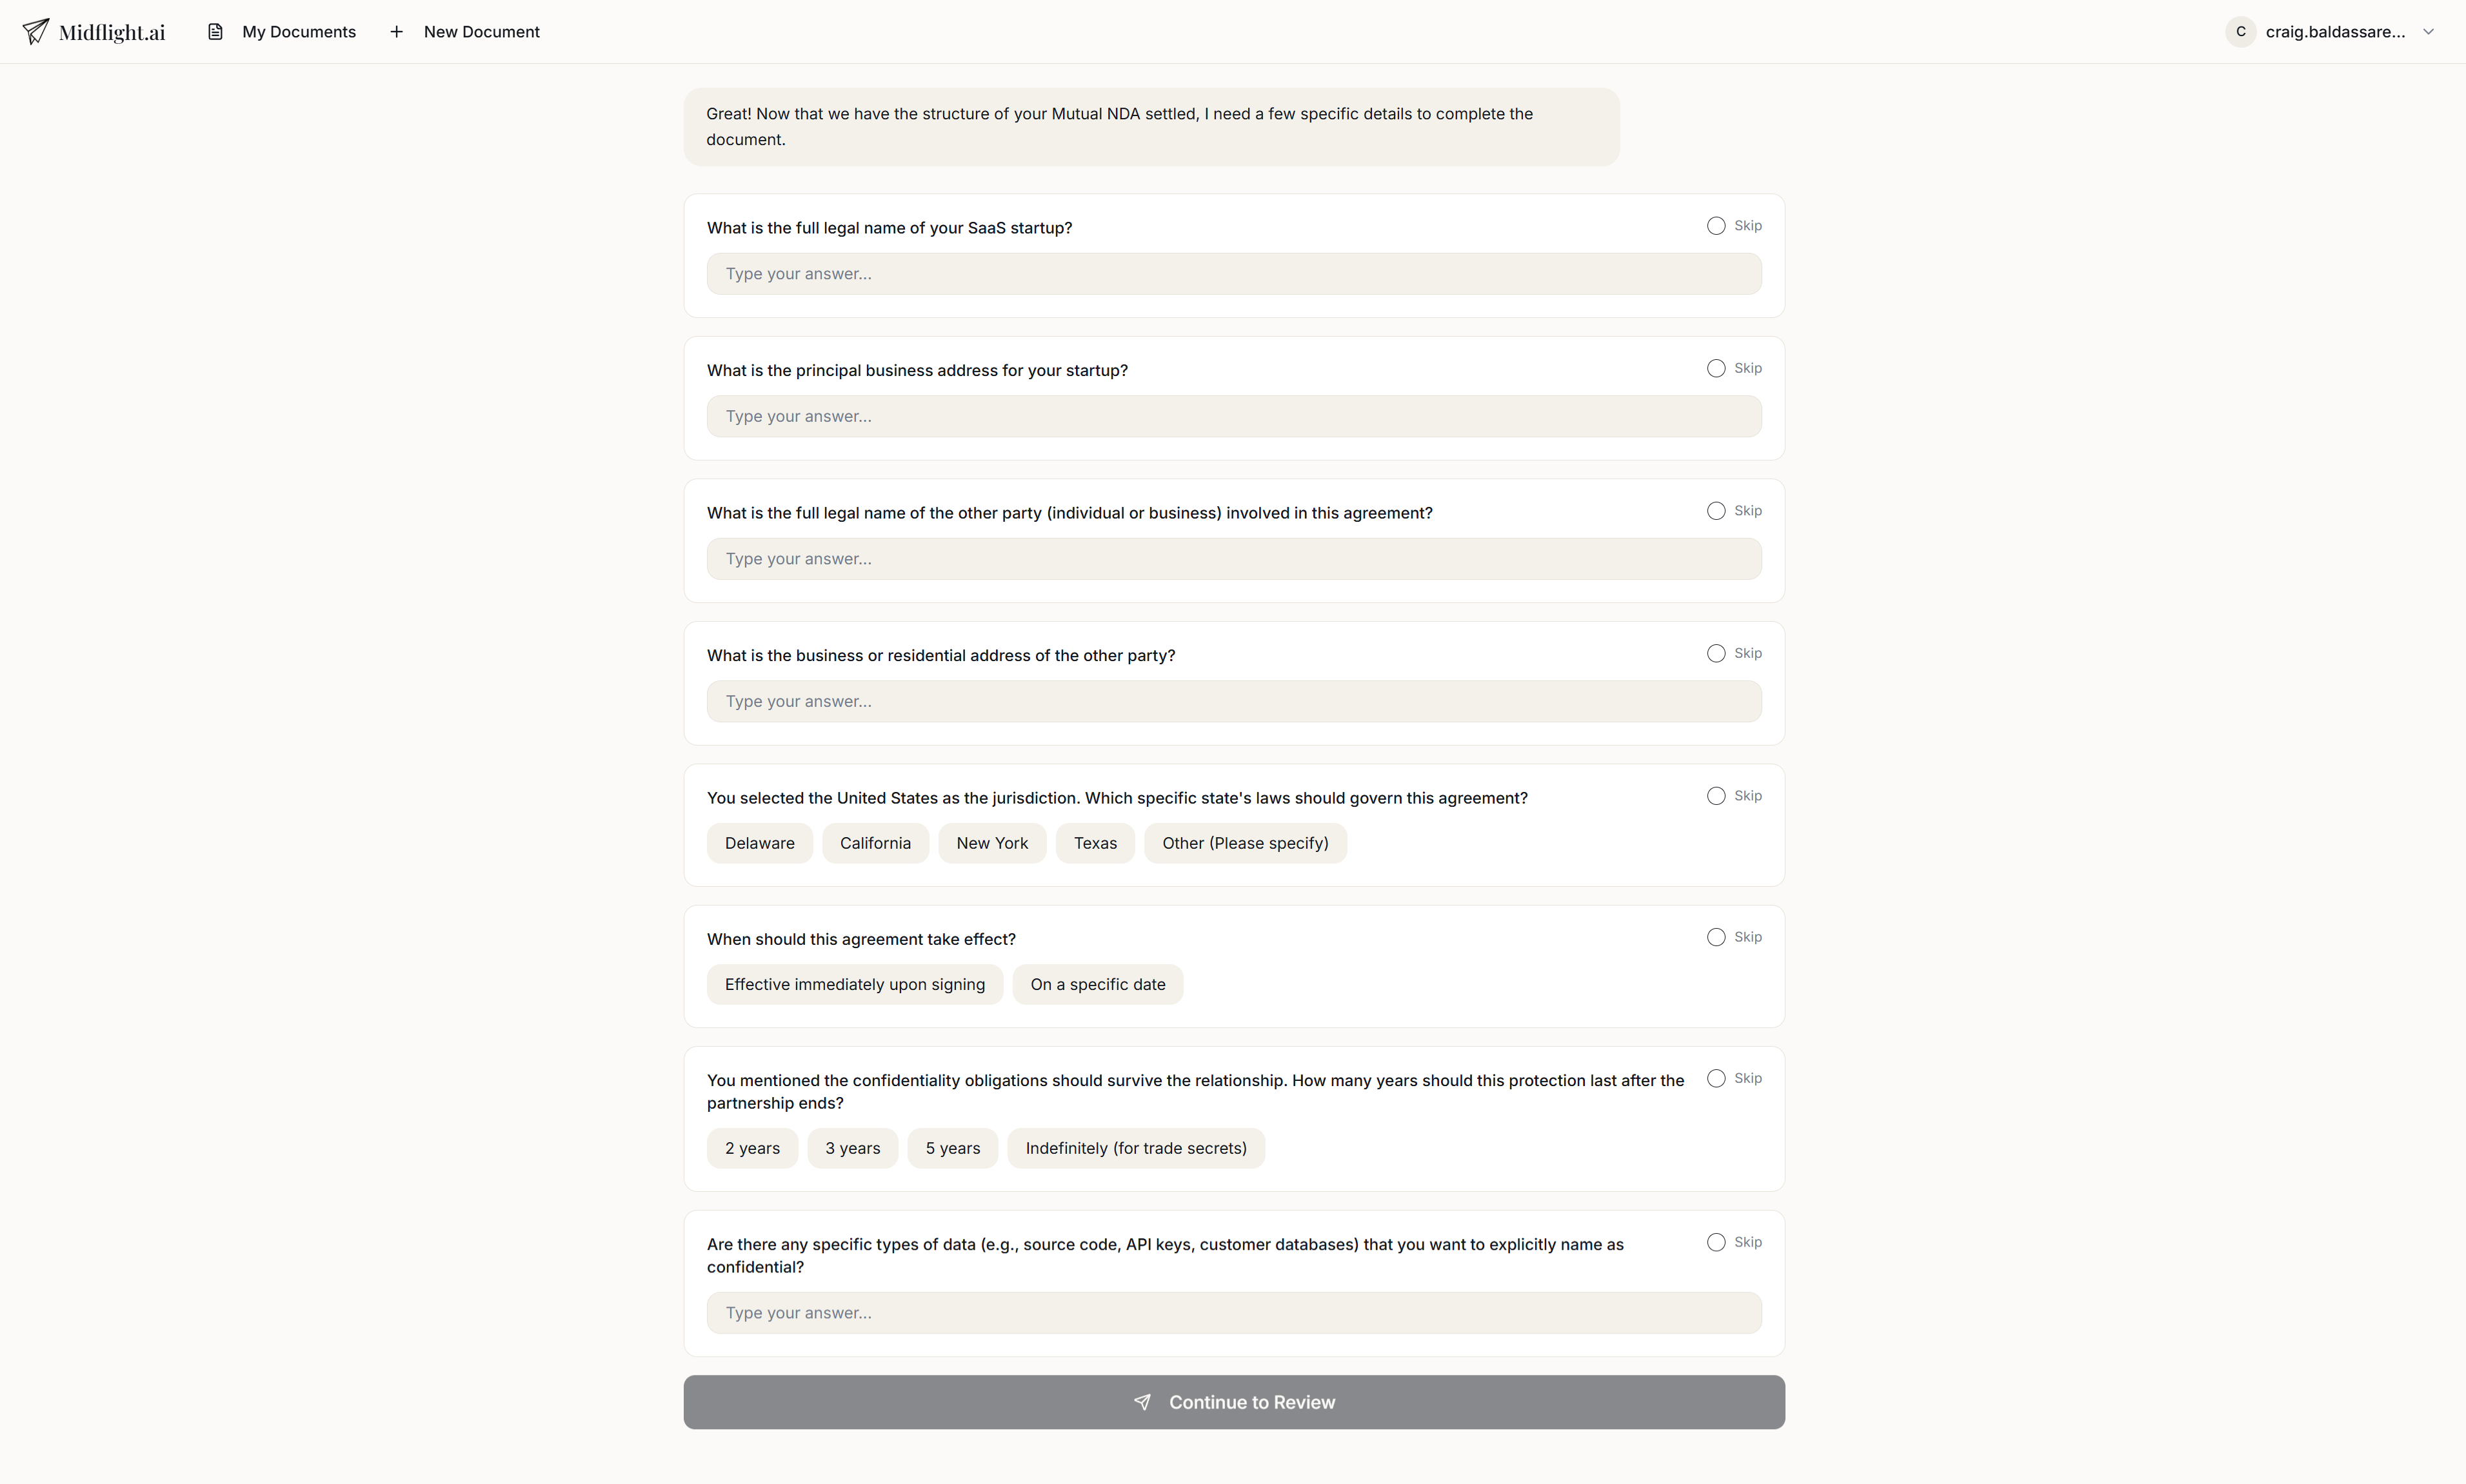
Task: Open My Documents
Action: point(298,31)
